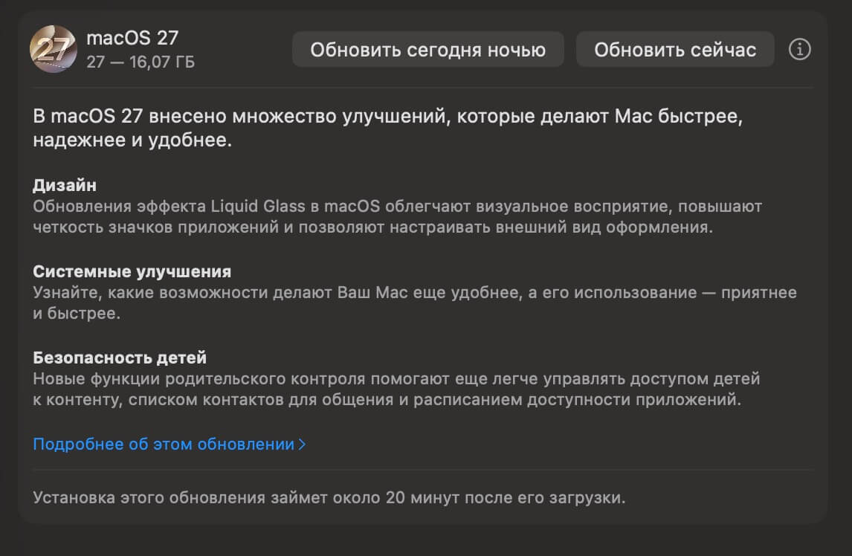852x556 pixels.
Task: Click the "Дизайн" section heading
Action: (x=65, y=185)
